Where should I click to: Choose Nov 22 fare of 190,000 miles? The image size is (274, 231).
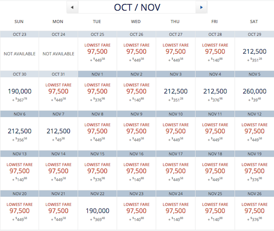click(x=97, y=213)
